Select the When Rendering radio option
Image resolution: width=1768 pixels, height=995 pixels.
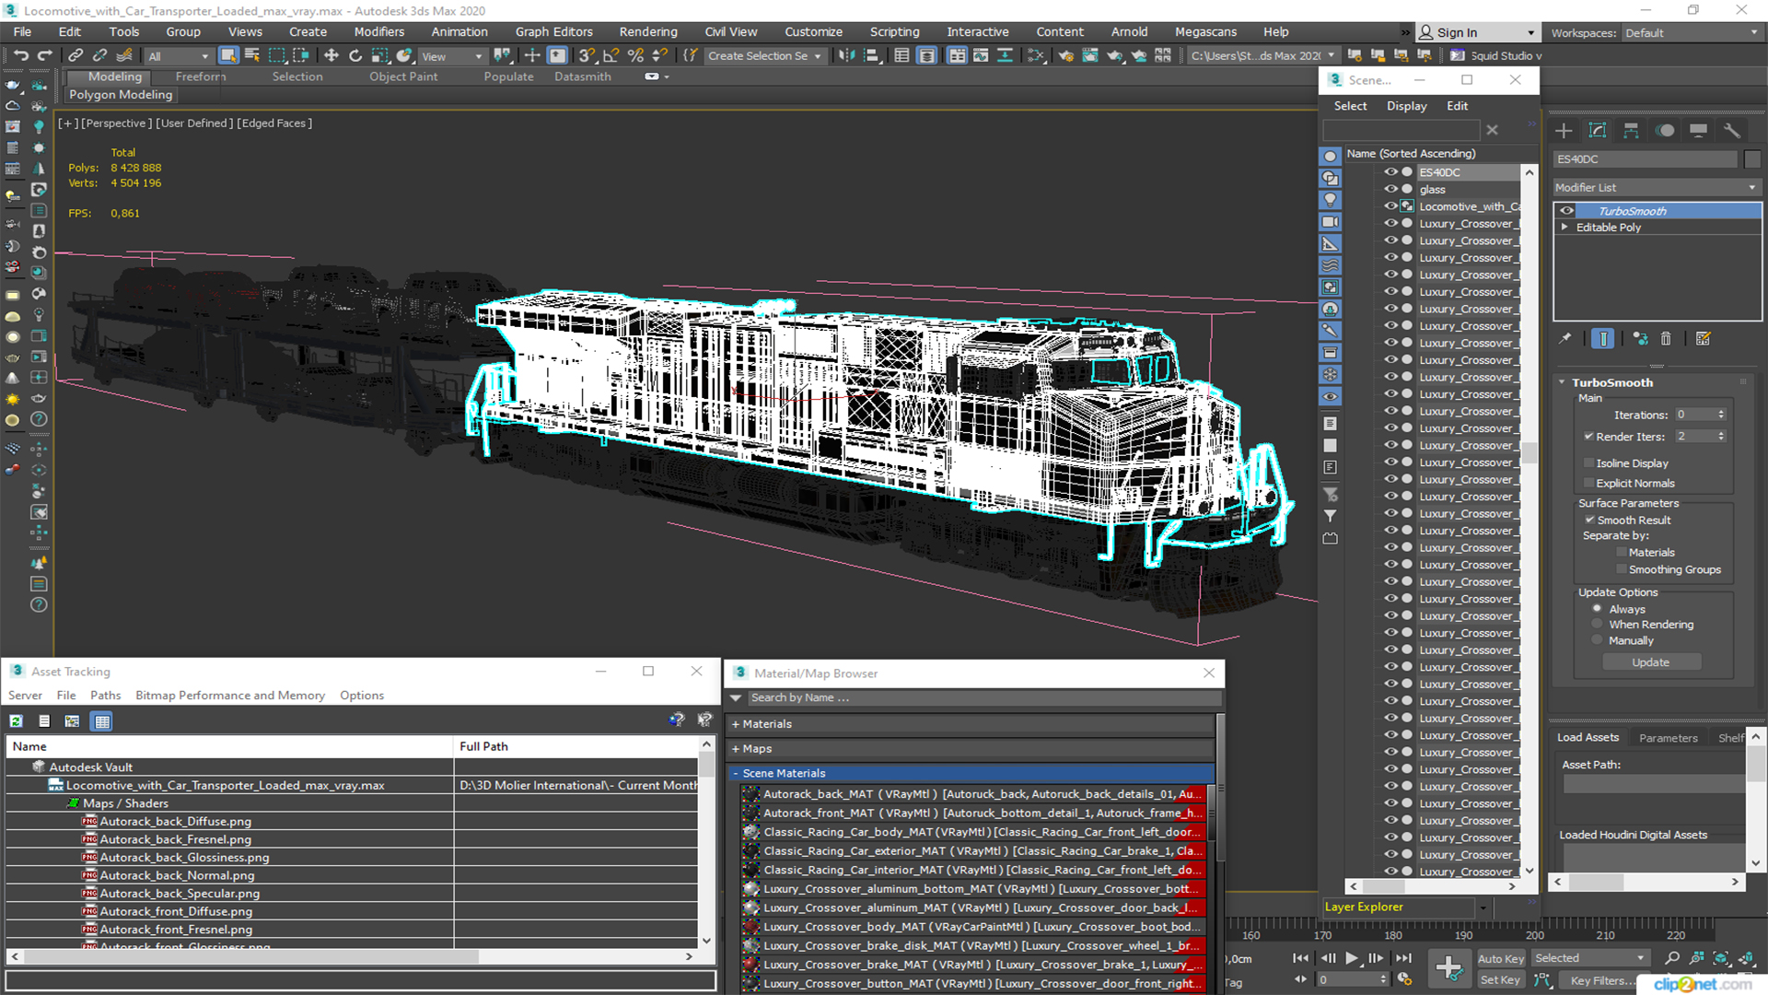tap(1598, 625)
